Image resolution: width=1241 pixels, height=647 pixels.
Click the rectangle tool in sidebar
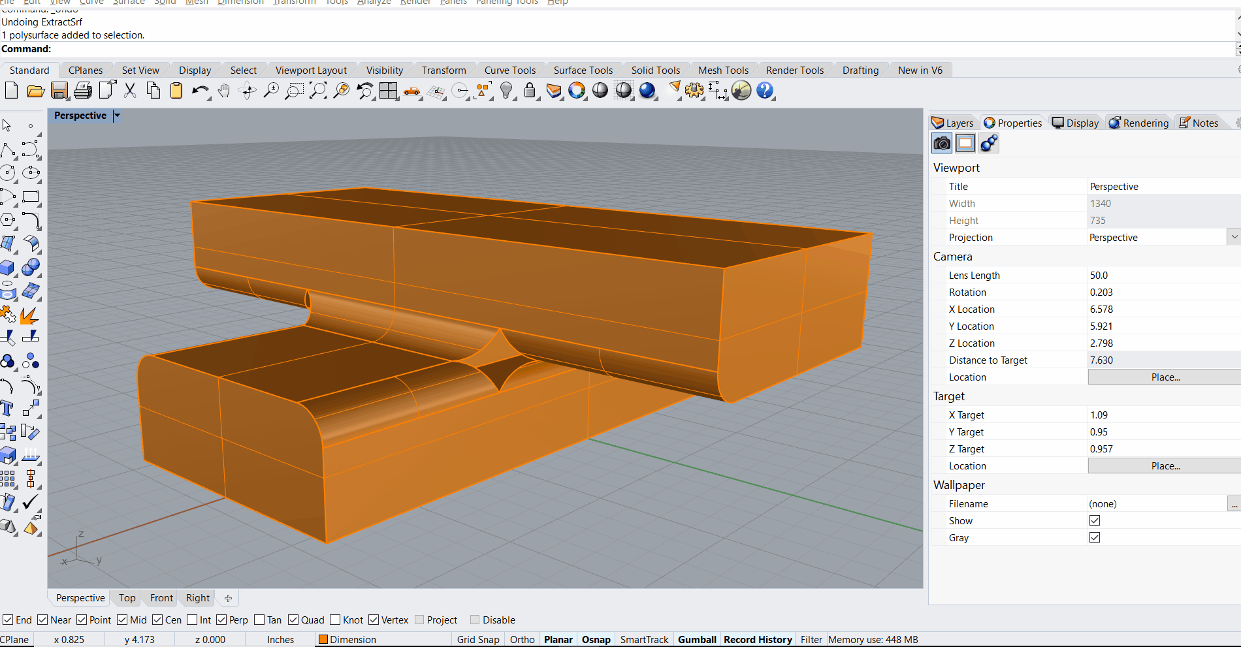[31, 197]
